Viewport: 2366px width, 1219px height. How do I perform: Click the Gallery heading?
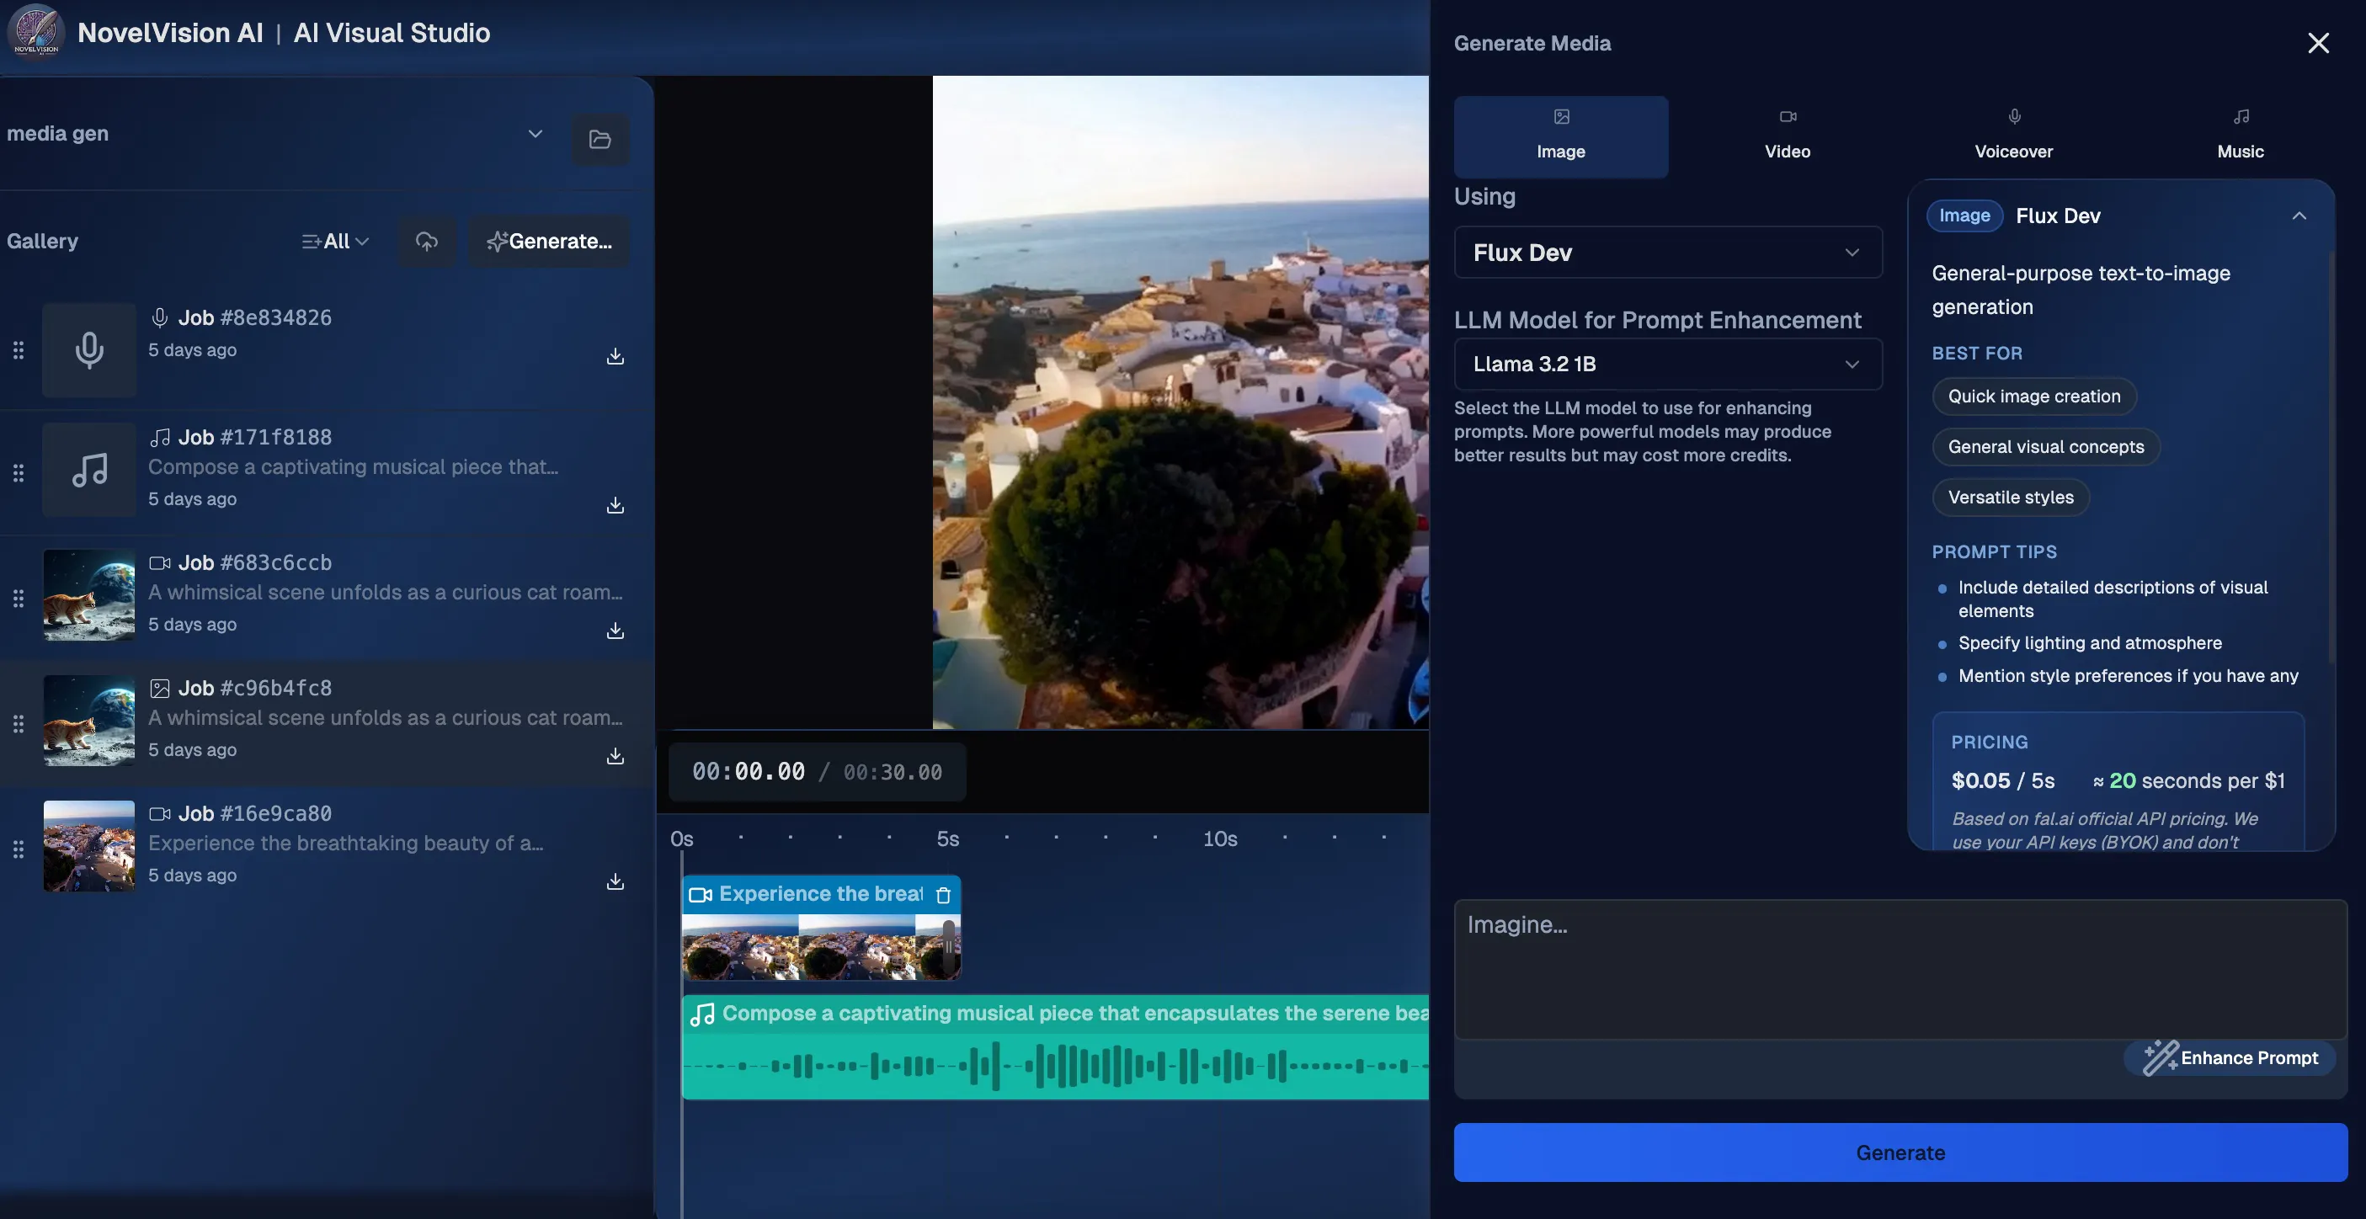(x=42, y=241)
